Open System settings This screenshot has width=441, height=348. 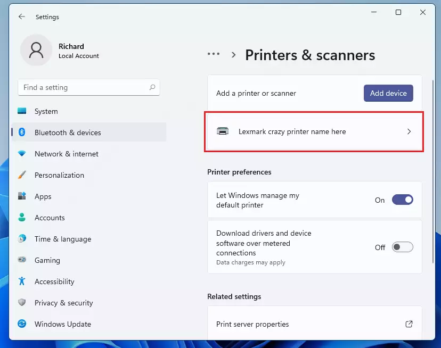[x=89, y=111]
